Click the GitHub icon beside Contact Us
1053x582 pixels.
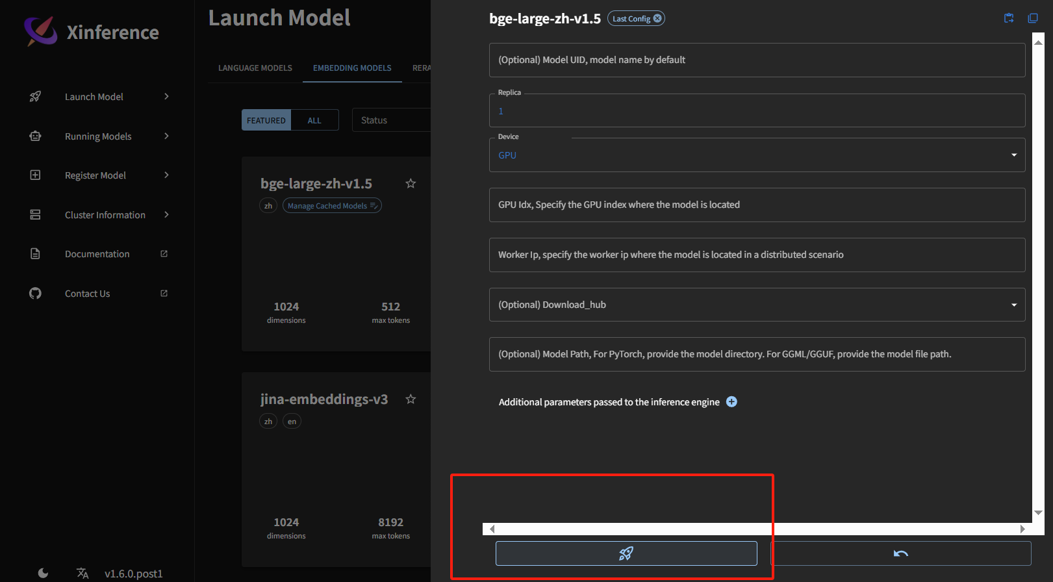[35, 294]
